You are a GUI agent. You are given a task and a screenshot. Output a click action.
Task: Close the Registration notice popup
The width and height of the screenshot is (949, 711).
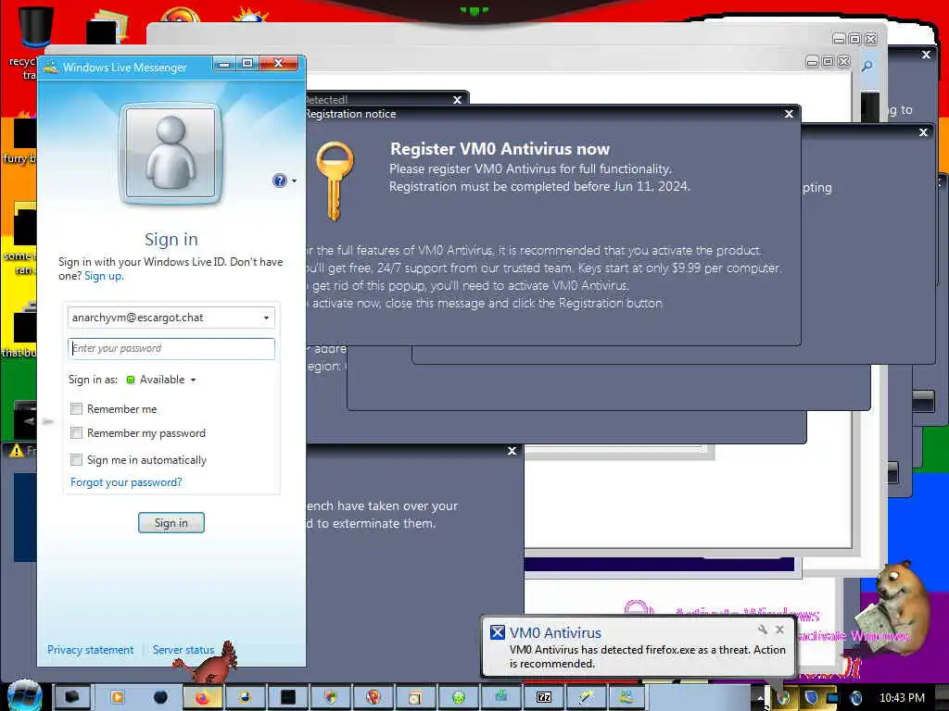(x=789, y=114)
